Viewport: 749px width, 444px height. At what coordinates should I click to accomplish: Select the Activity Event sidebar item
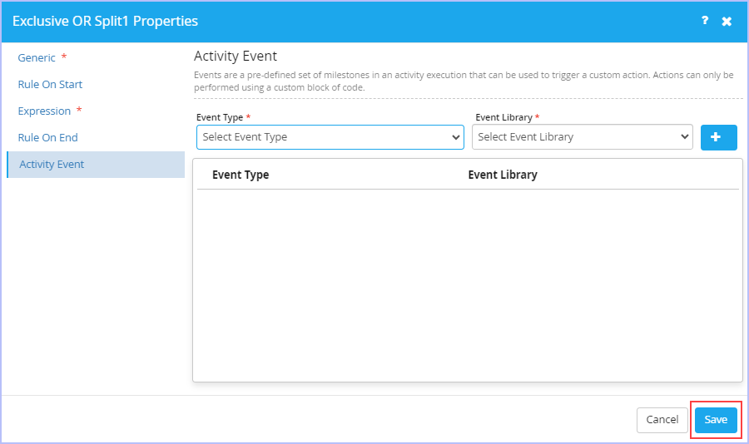point(96,165)
